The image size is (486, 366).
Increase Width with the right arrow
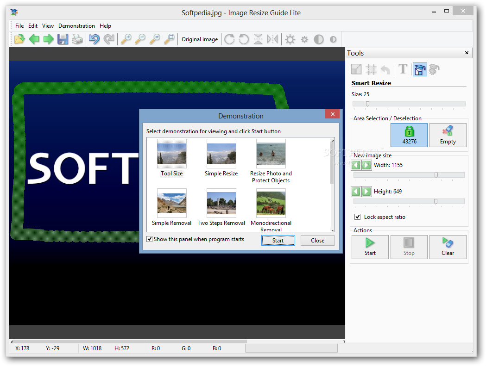[366, 165]
